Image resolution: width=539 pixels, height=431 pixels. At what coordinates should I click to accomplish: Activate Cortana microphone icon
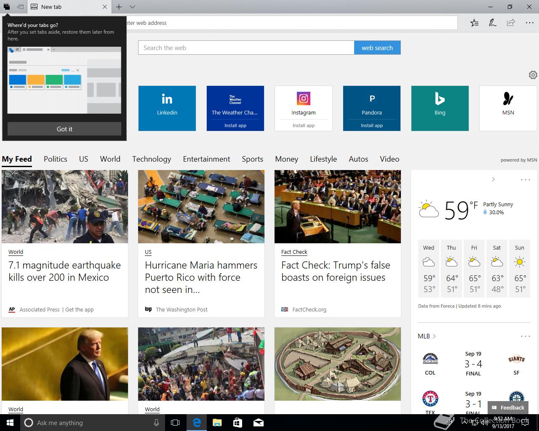156,423
